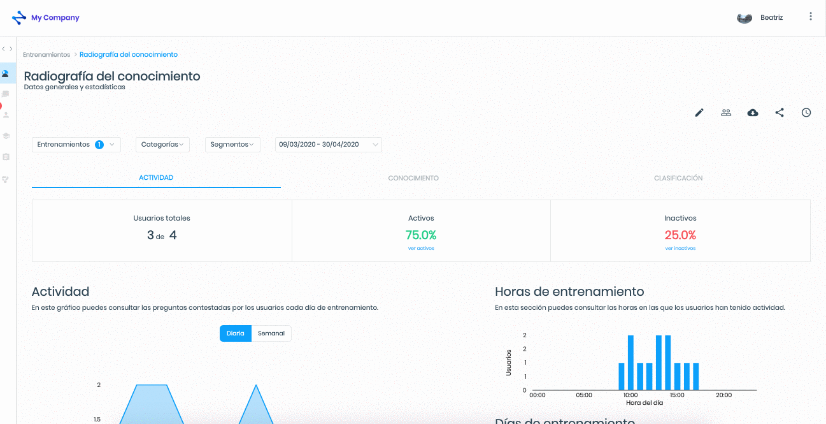Screen dimensions: 826x424
Task: Click the 25.0% Inactivos value
Action: click(680, 235)
